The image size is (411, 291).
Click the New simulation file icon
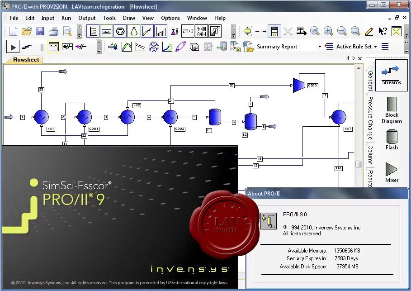13,31
